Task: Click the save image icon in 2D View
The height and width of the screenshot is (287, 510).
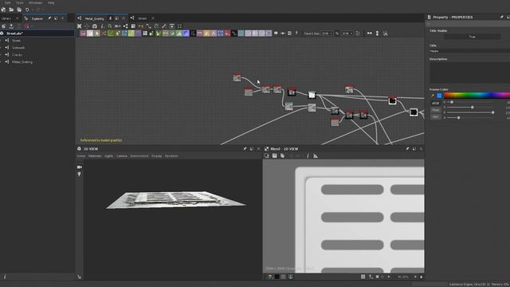Action: [x=274, y=156]
